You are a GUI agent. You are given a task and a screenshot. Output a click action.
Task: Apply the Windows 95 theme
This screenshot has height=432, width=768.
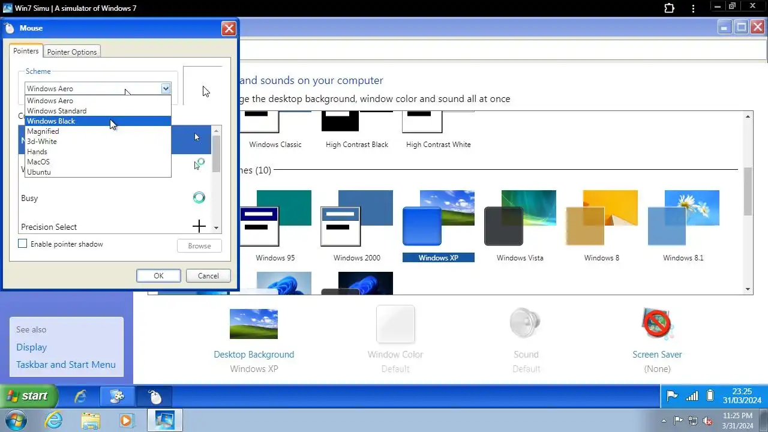(275, 226)
